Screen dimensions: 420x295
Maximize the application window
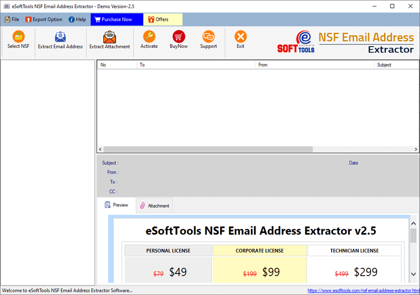point(392,6)
